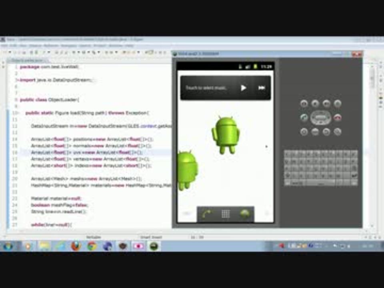This screenshot has width=384, height=288.
Task: Click the 'package com.test.liveWall' line
Action: pos(49,67)
